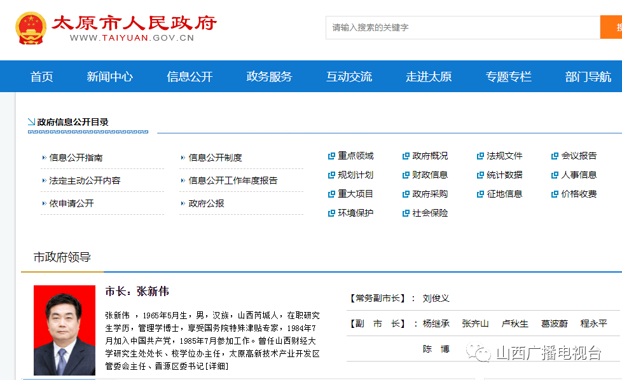Open the 政府概况 category link
Screen dimensions: 622x380
(x=430, y=156)
